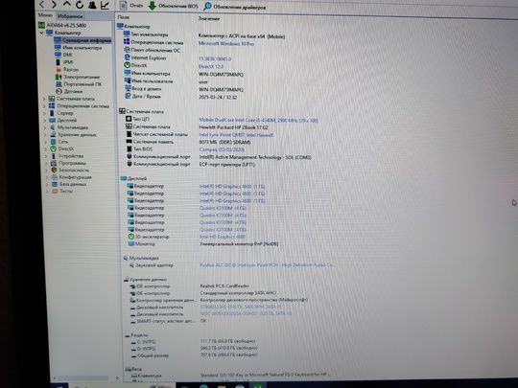The image size is (518, 388).
Task: Open the Realtek ALC280 audio link
Action: pyautogui.click(x=267, y=265)
